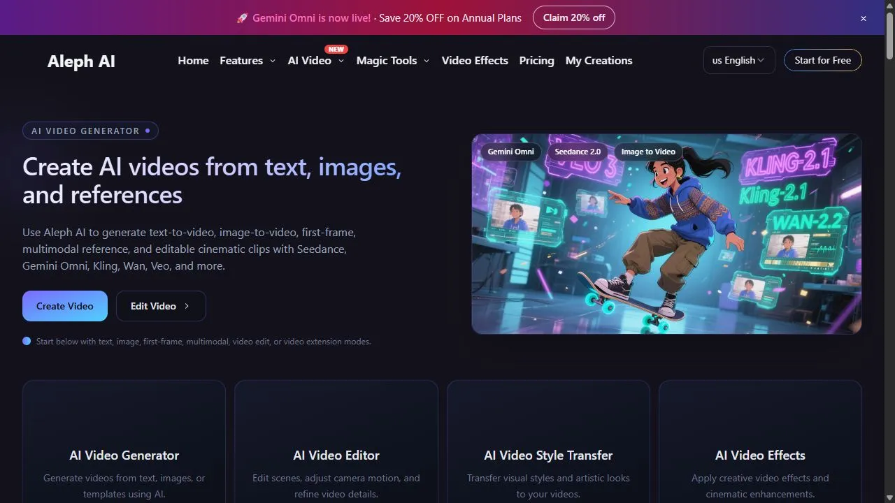Expand the Magic Tools dropdown
This screenshot has height=503, width=895.
(393, 61)
